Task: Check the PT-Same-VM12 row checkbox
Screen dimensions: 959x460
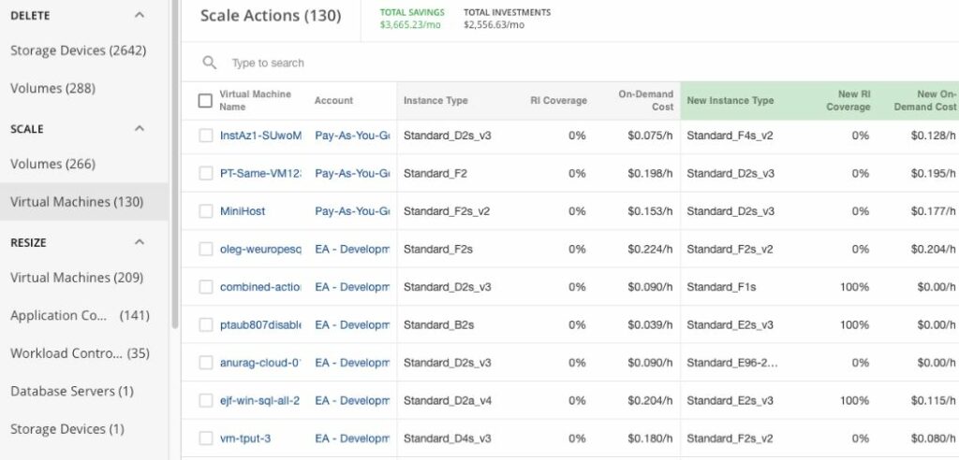Action: [x=205, y=174]
